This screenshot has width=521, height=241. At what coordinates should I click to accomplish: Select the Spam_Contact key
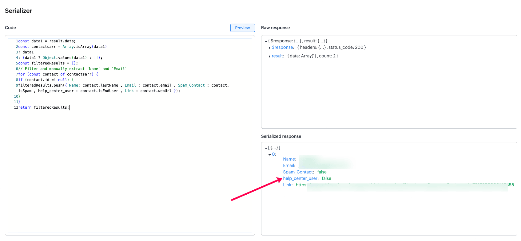point(298,172)
